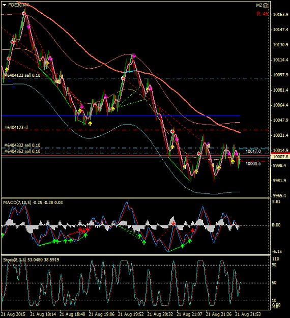Screen dimensions: 290x318
Task: Click the magenta arrow at the 19:52 peak
Action: (x=134, y=55)
